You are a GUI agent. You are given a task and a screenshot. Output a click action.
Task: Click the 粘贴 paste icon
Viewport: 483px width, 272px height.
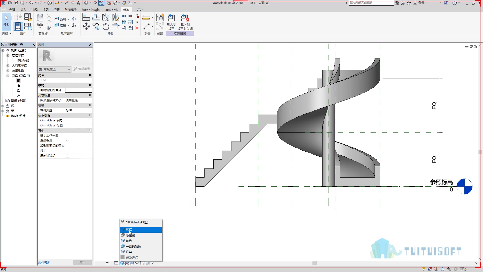(x=40, y=20)
